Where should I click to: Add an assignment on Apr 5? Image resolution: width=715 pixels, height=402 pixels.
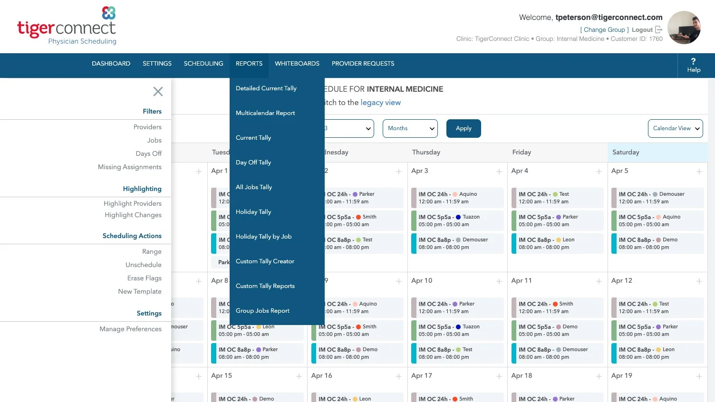tap(699, 172)
